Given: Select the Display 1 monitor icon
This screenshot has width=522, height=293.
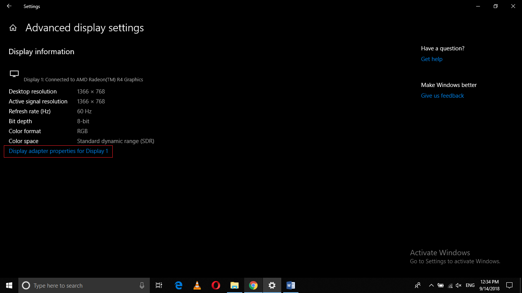Looking at the screenshot, I should 14,73.
